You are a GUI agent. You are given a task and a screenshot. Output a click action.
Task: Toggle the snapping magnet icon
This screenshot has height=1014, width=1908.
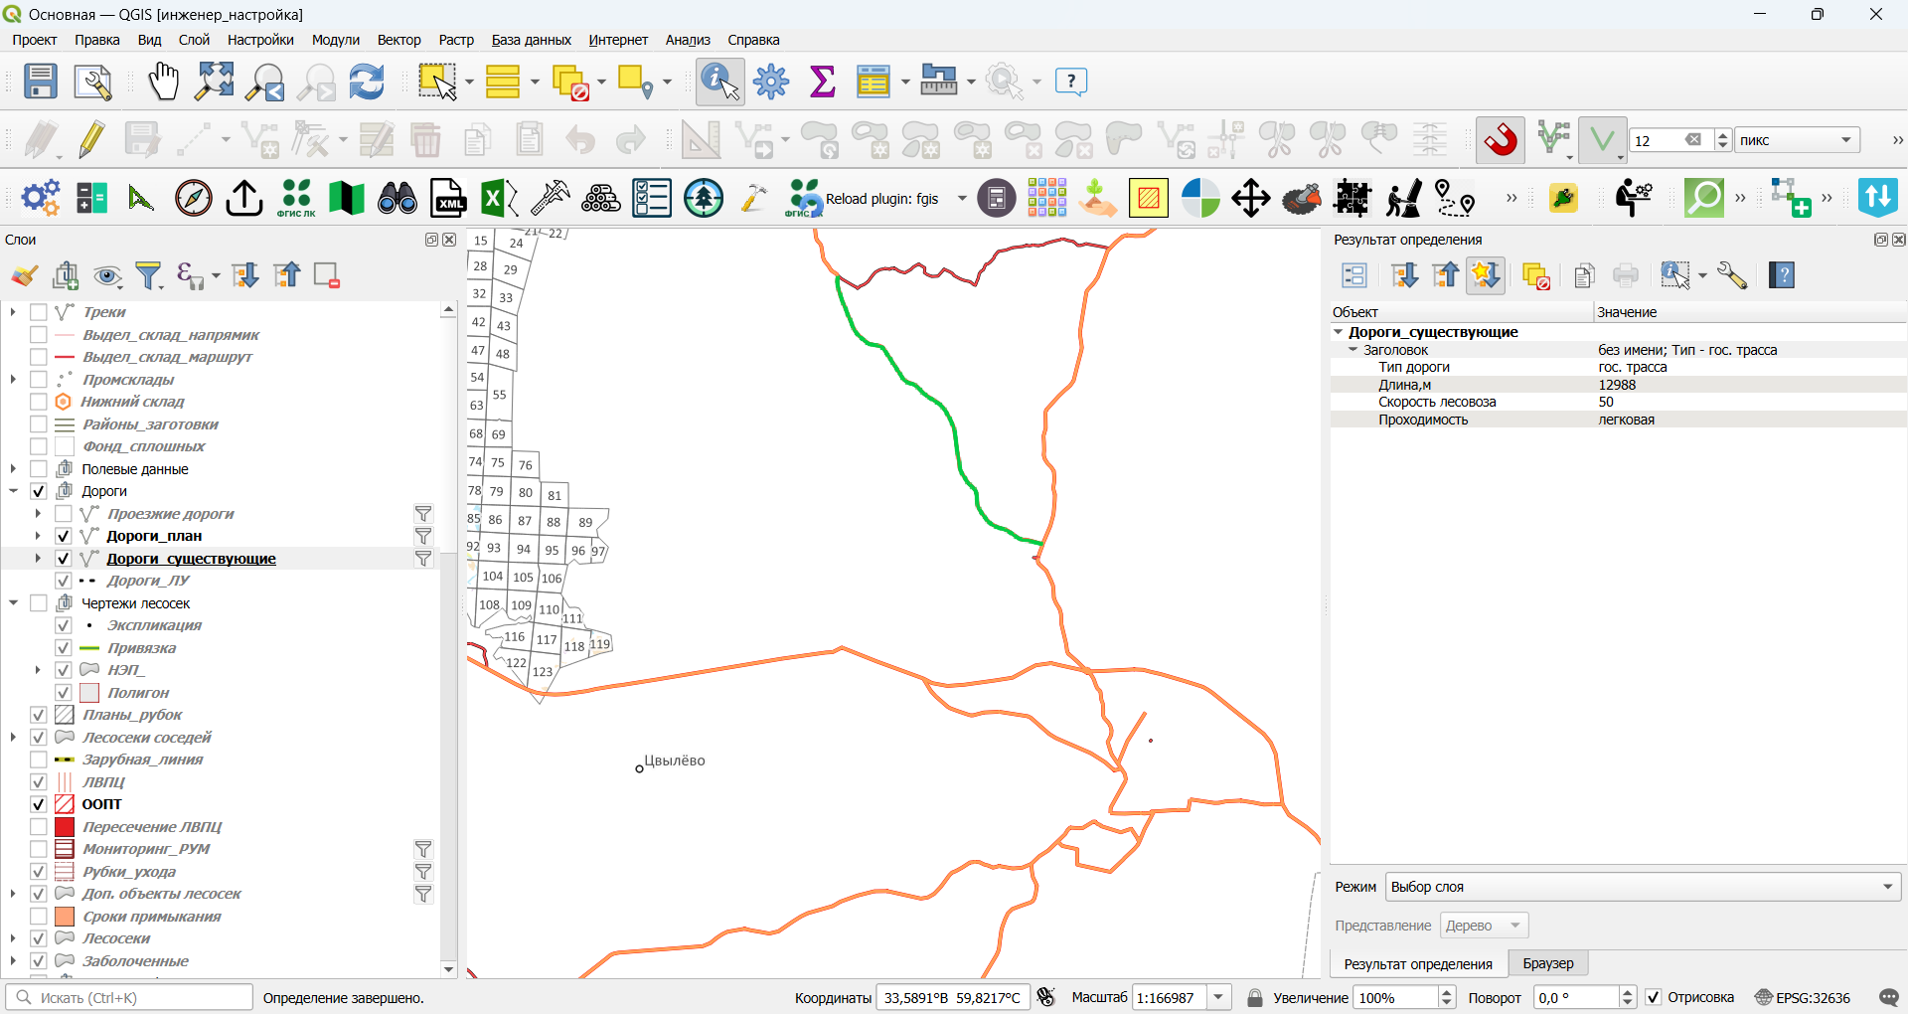[1502, 140]
